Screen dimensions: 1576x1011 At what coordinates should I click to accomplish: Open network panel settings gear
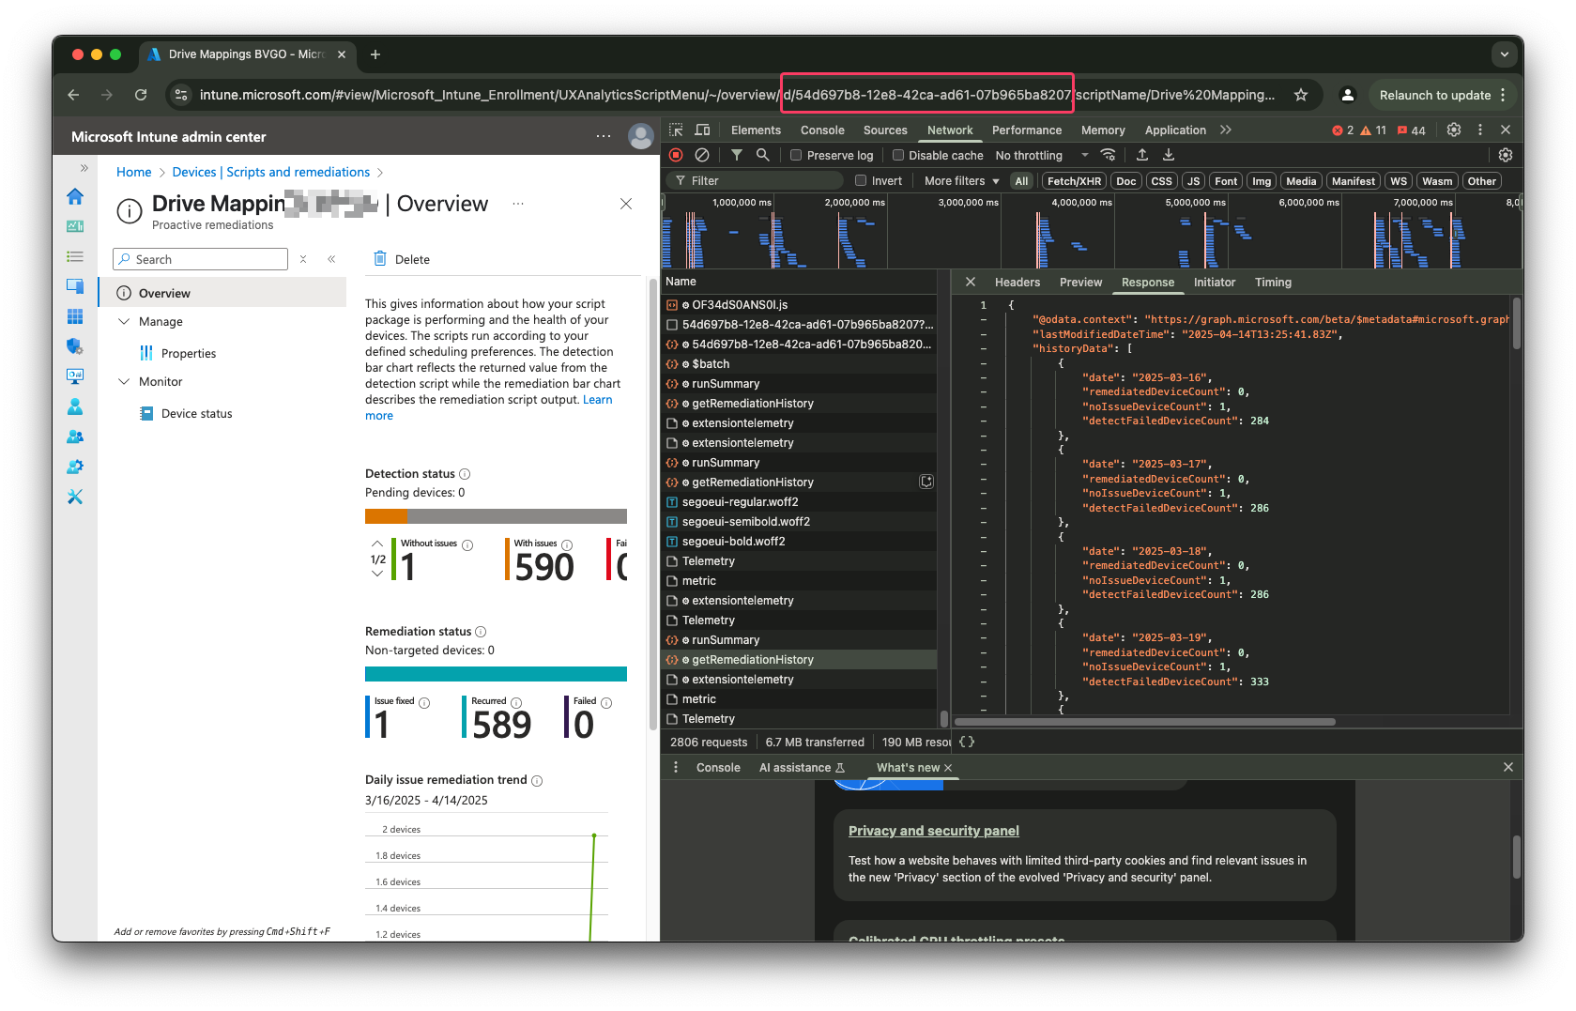1506,155
